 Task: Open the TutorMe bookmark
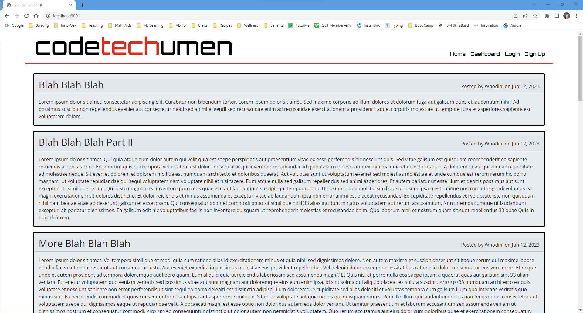pos(299,25)
